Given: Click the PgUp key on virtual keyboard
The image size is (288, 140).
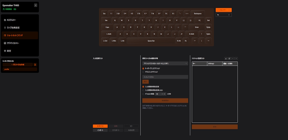Looking at the screenshot, I should pos(209,27).
